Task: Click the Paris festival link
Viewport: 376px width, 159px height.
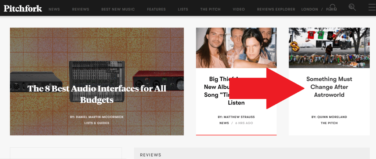Action: tap(332, 9)
